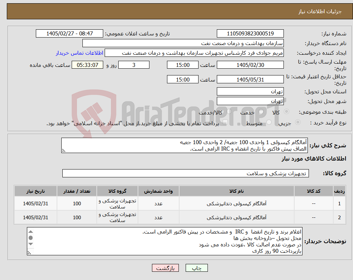The width and height of the screenshot is (353, 280).
Task: Select the کالا radio button
Action: tap(287, 112)
